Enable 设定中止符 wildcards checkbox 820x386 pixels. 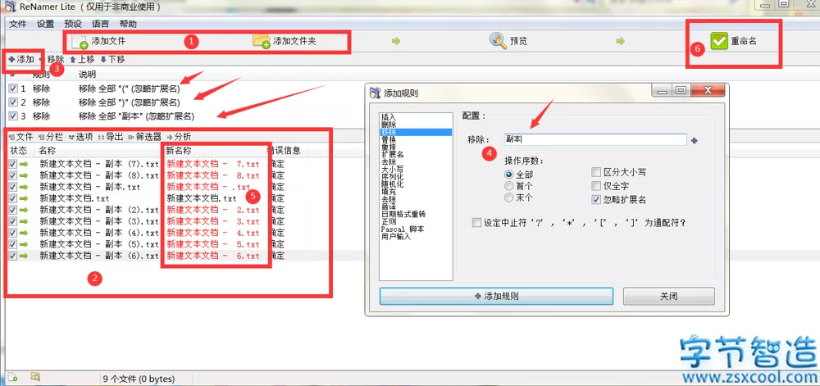pos(476,223)
